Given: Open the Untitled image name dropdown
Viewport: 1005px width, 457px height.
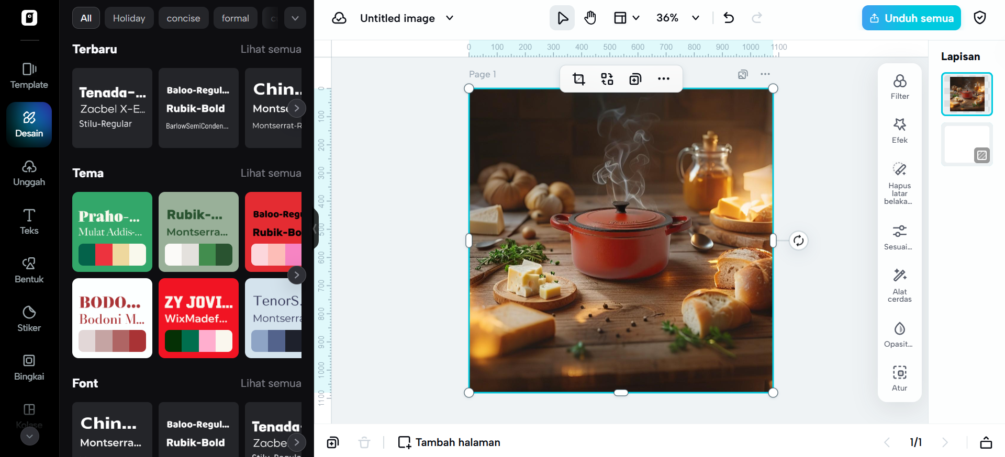Looking at the screenshot, I should click(x=450, y=18).
